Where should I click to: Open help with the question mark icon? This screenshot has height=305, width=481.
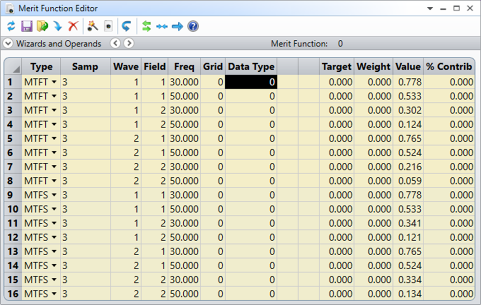193,27
